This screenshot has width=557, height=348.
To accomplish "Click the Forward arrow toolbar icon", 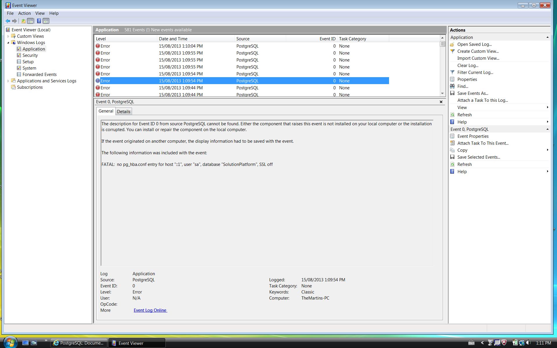I will point(14,21).
